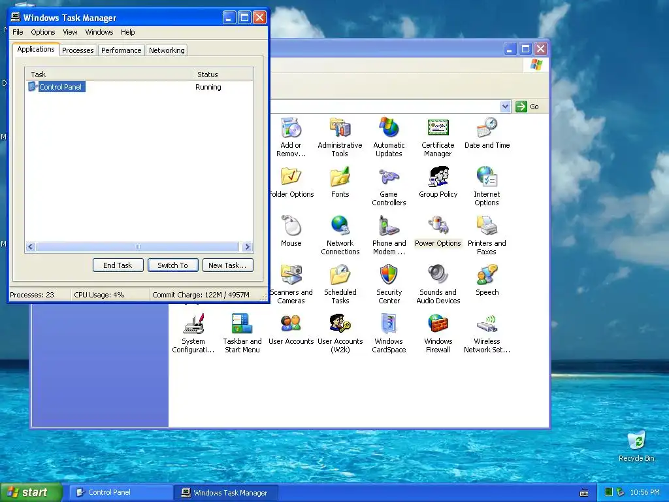This screenshot has width=669, height=502.
Task: Open Phone and Modem options
Action: tap(389, 235)
